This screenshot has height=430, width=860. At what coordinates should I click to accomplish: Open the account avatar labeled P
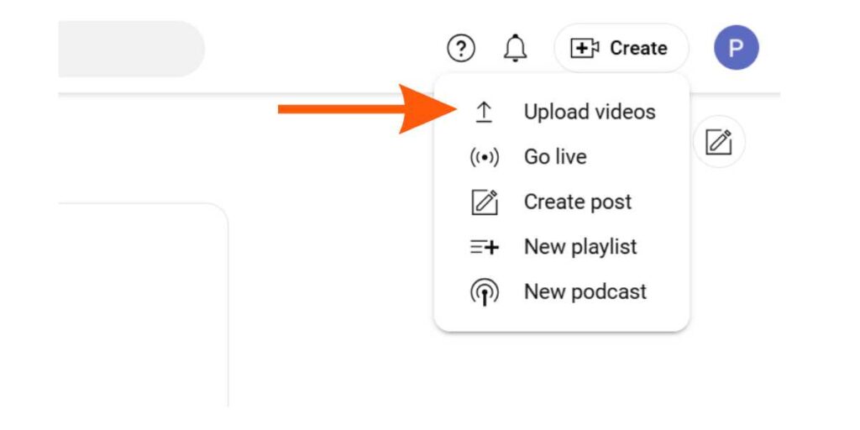tap(736, 48)
